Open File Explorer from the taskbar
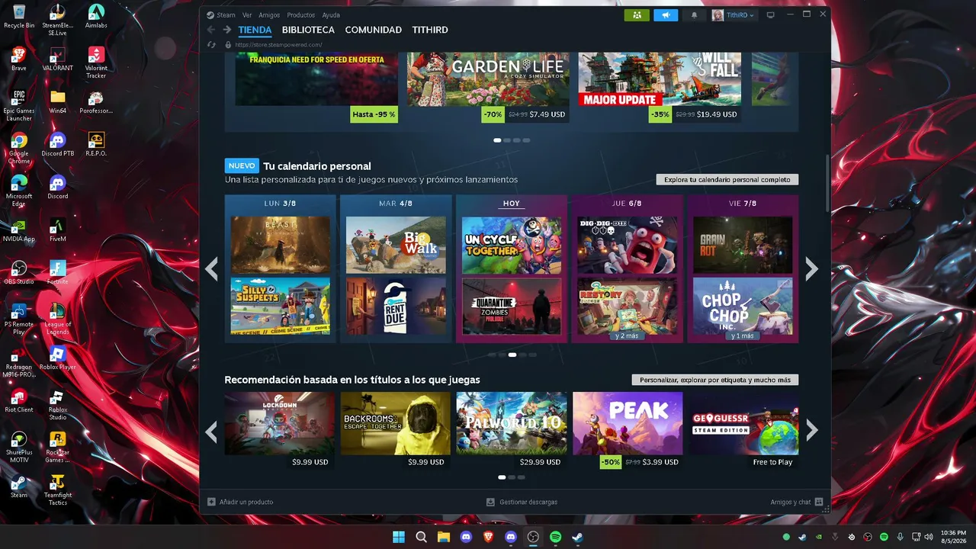 pyautogui.click(x=443, y=537)
